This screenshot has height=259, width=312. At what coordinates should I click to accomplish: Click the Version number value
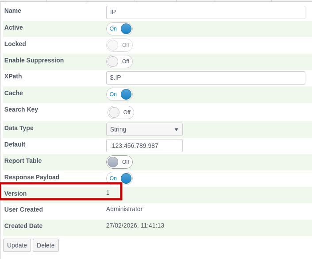(108, 193)
